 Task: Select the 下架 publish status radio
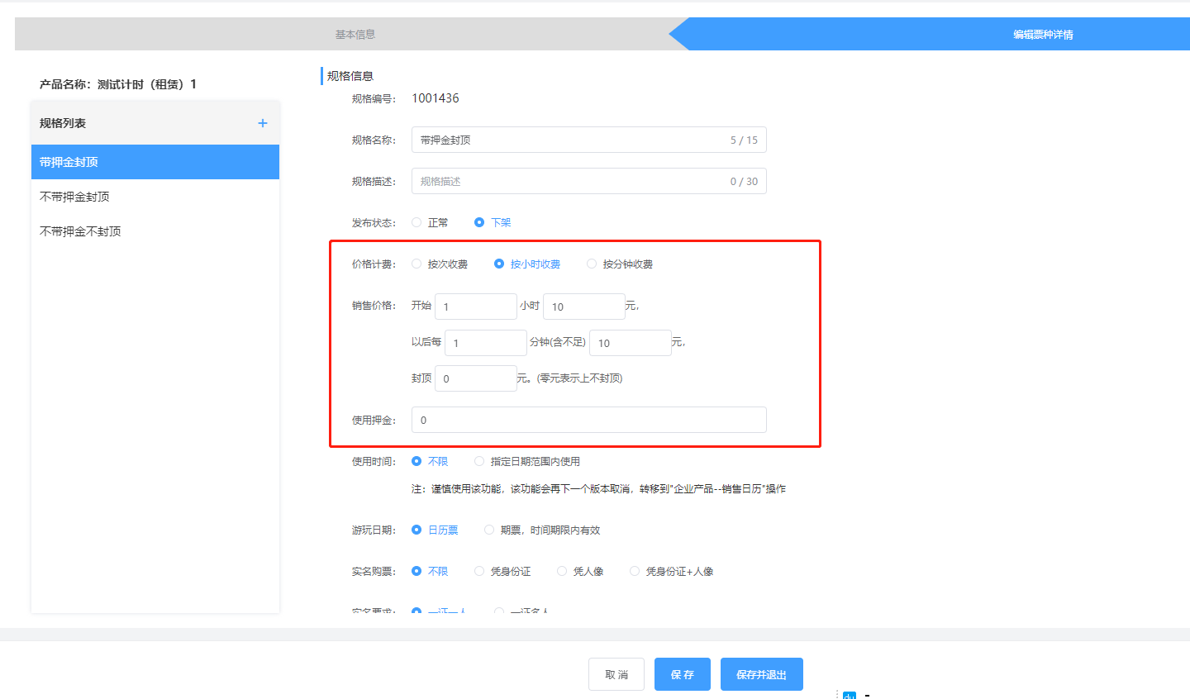pos(479,222)
